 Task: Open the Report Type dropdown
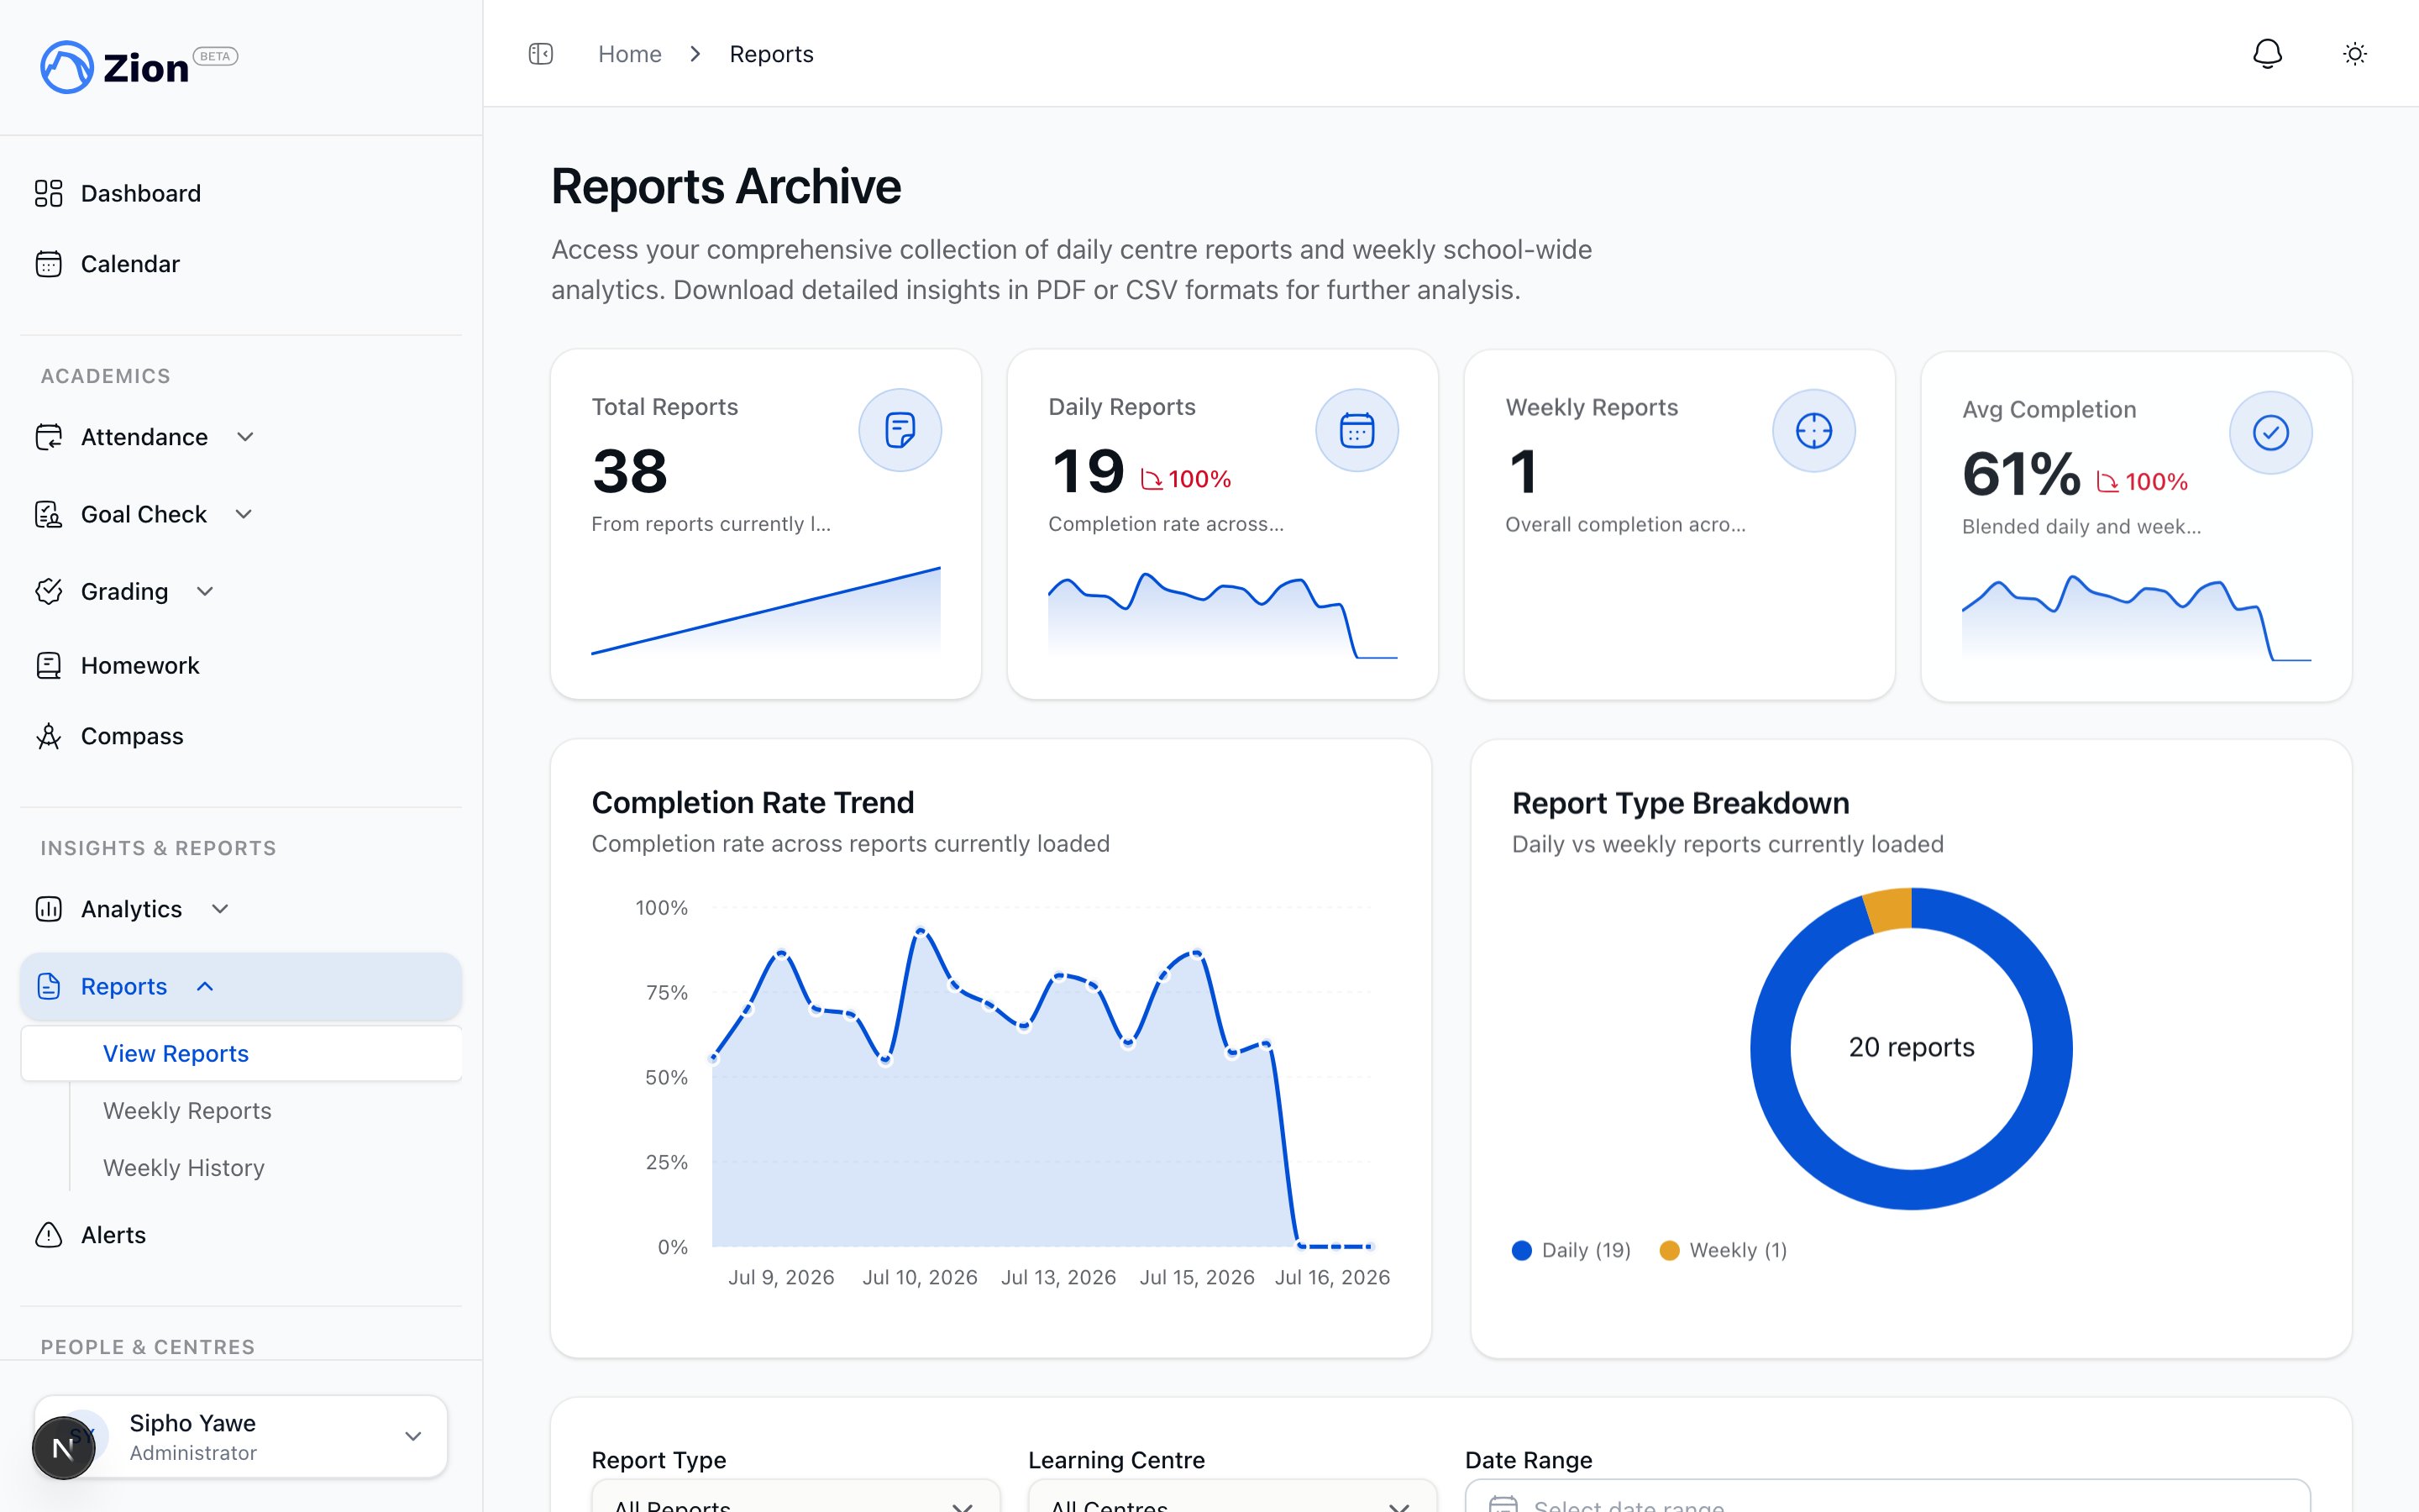tap(795, 1497)
